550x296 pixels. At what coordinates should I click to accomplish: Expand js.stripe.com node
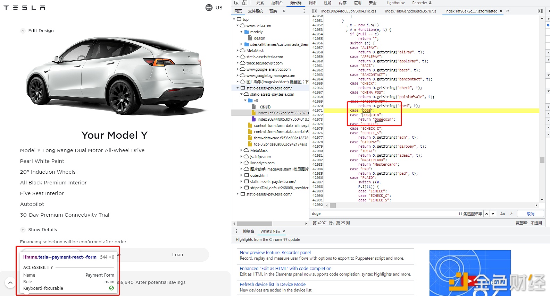242,157
